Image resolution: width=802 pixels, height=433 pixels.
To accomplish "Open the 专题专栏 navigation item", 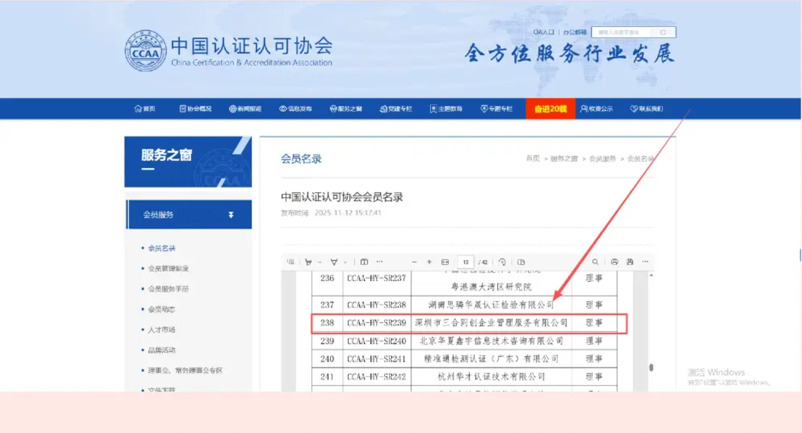I will point(496,109).
